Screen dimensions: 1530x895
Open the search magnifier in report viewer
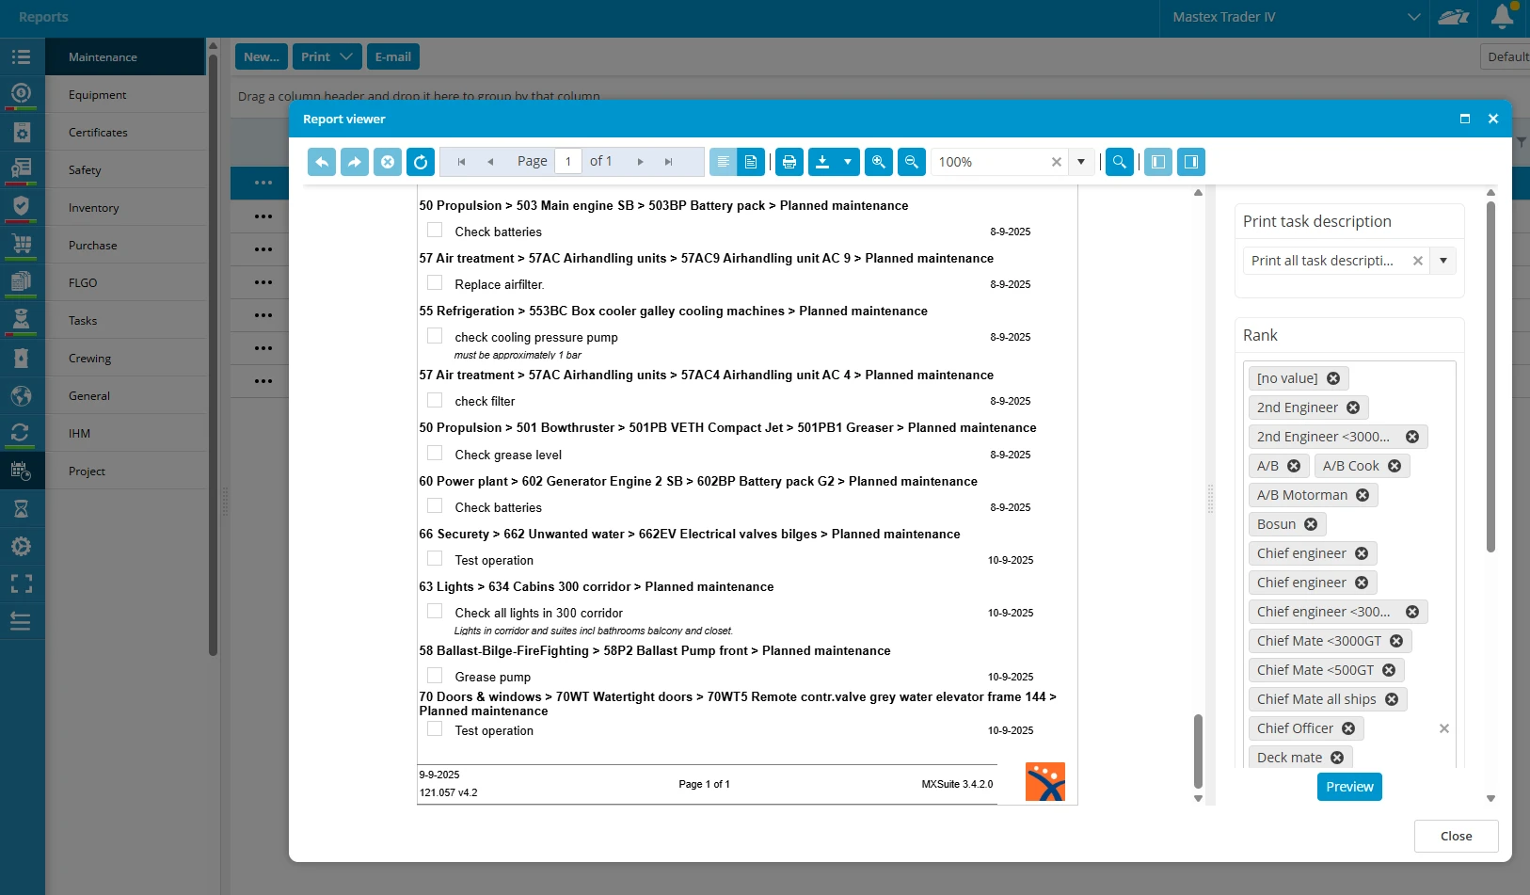(x=1119, y=162)
